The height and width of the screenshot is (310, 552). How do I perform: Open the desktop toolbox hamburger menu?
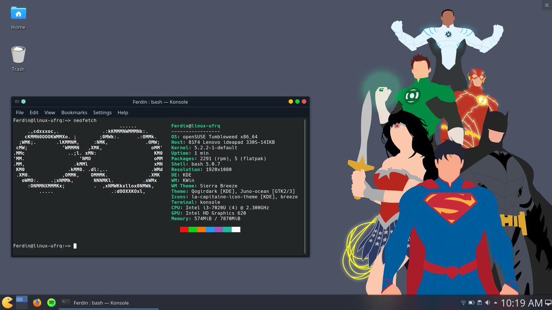click(x=547, y=4)
